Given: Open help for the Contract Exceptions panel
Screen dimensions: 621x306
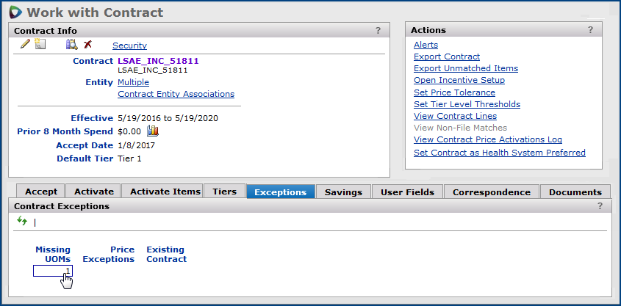Looking at the screenshot, I should (600, 206).
